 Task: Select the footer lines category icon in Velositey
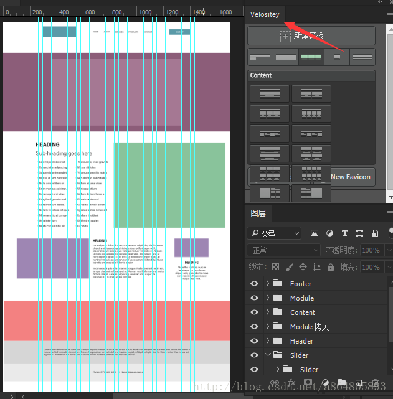click(362, 57)
